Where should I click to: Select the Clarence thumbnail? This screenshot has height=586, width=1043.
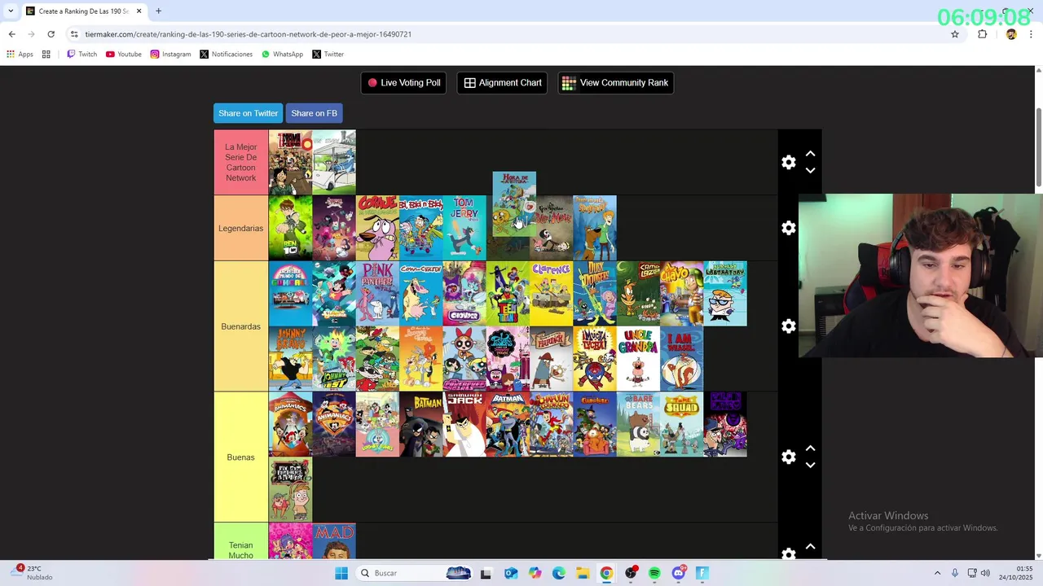(552, 293)
